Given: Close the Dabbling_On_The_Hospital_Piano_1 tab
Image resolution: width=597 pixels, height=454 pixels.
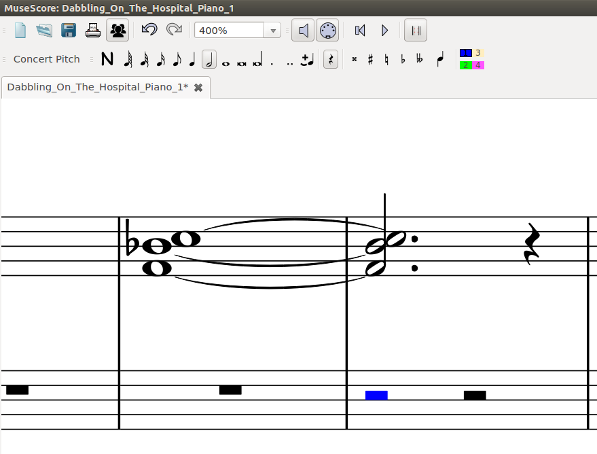Looking at the screenshot, I should [x=197, y=87].
